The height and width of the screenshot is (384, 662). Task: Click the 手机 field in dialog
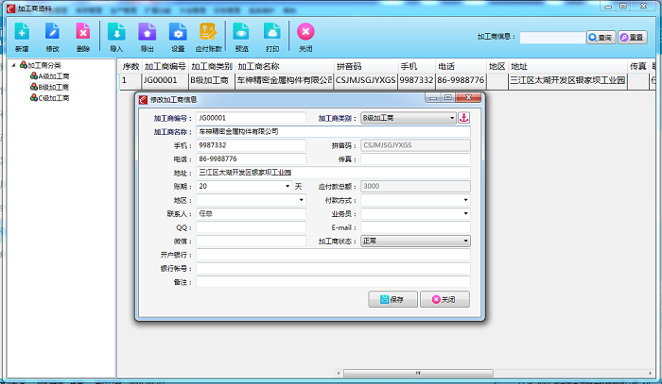tap(251, 145)
